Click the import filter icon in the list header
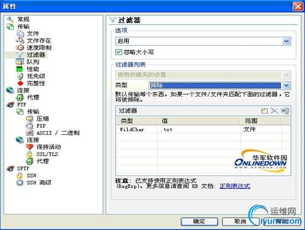 tap(285, 111)
